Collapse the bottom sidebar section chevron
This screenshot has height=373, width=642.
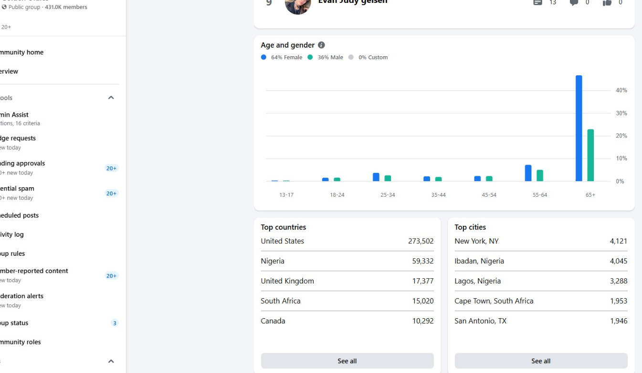coord(111,361)
